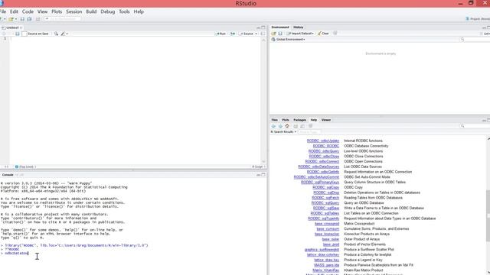The image size is (490, 275).
Task: Switch to the Packages tab
Action: click(x=299, y=120)
